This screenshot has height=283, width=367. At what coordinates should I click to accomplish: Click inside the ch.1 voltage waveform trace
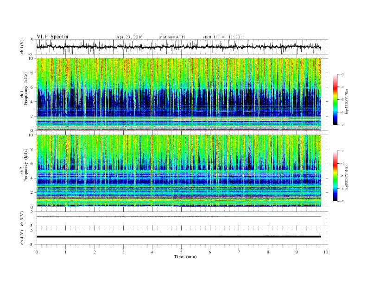point(178,47)
